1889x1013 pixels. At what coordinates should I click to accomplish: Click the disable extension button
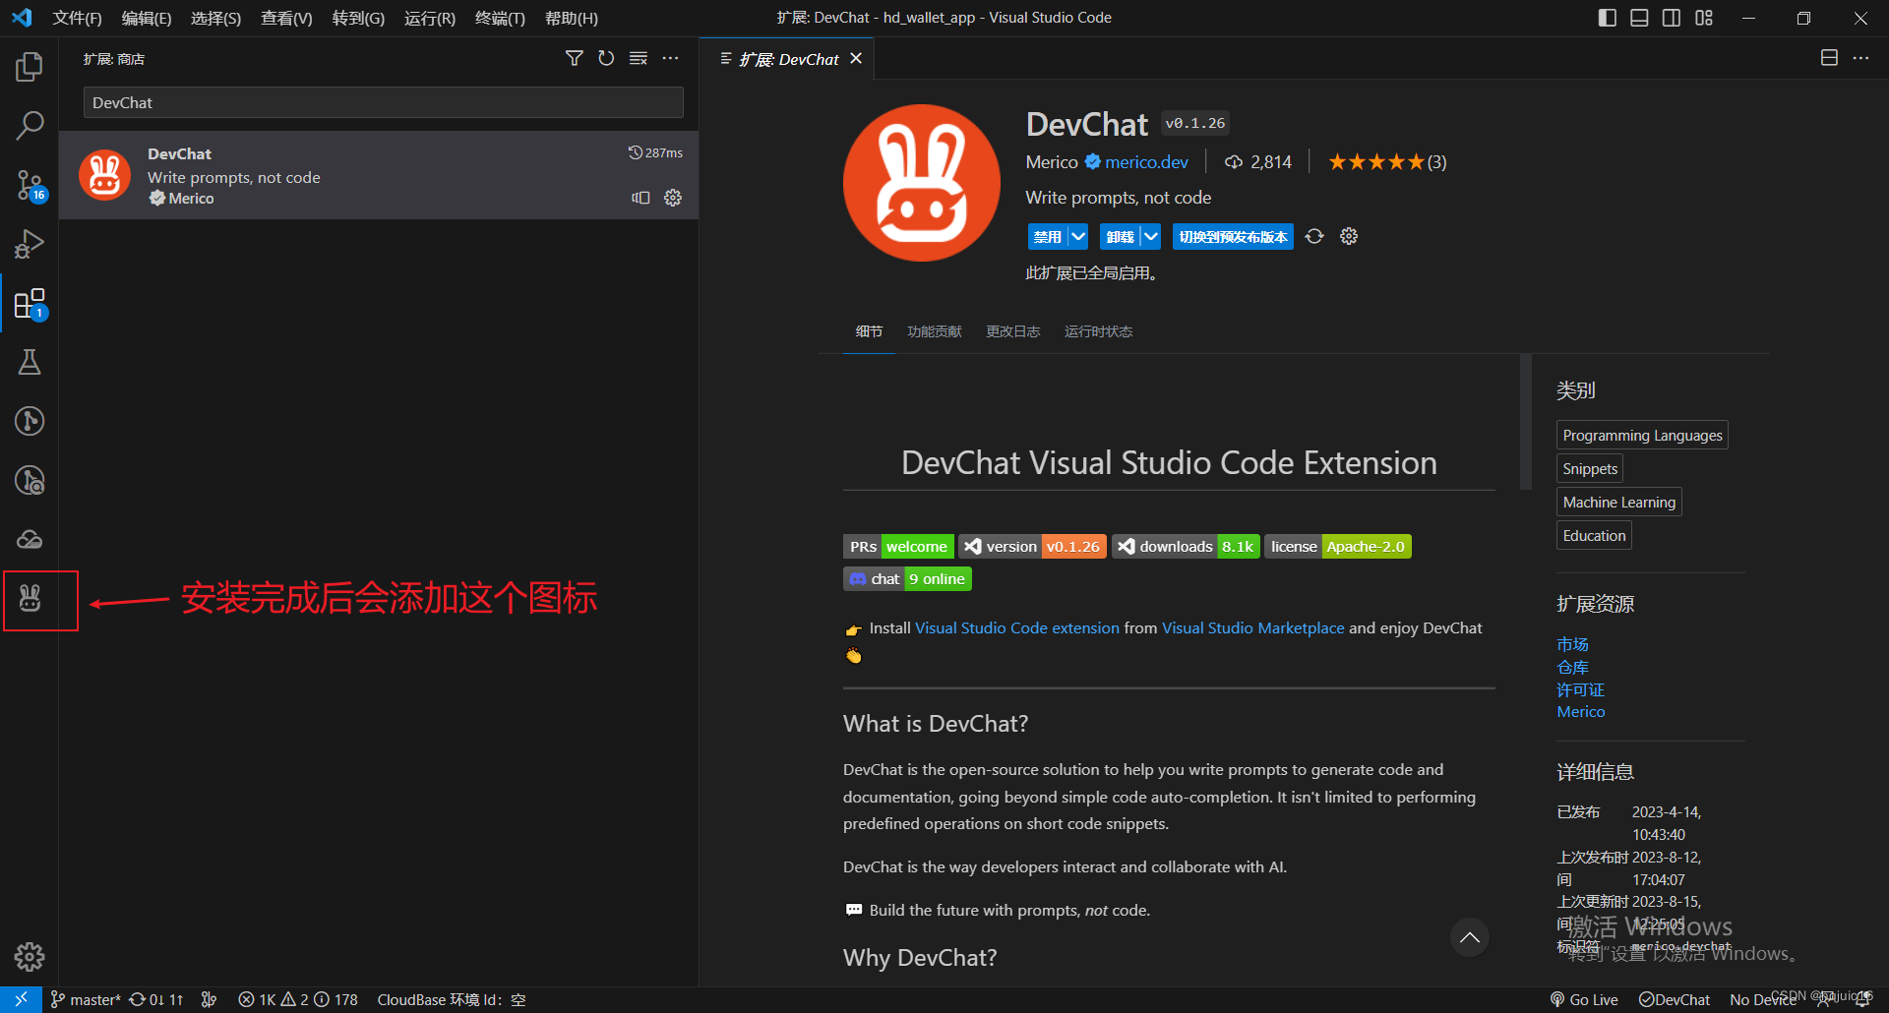point(1048,236)
